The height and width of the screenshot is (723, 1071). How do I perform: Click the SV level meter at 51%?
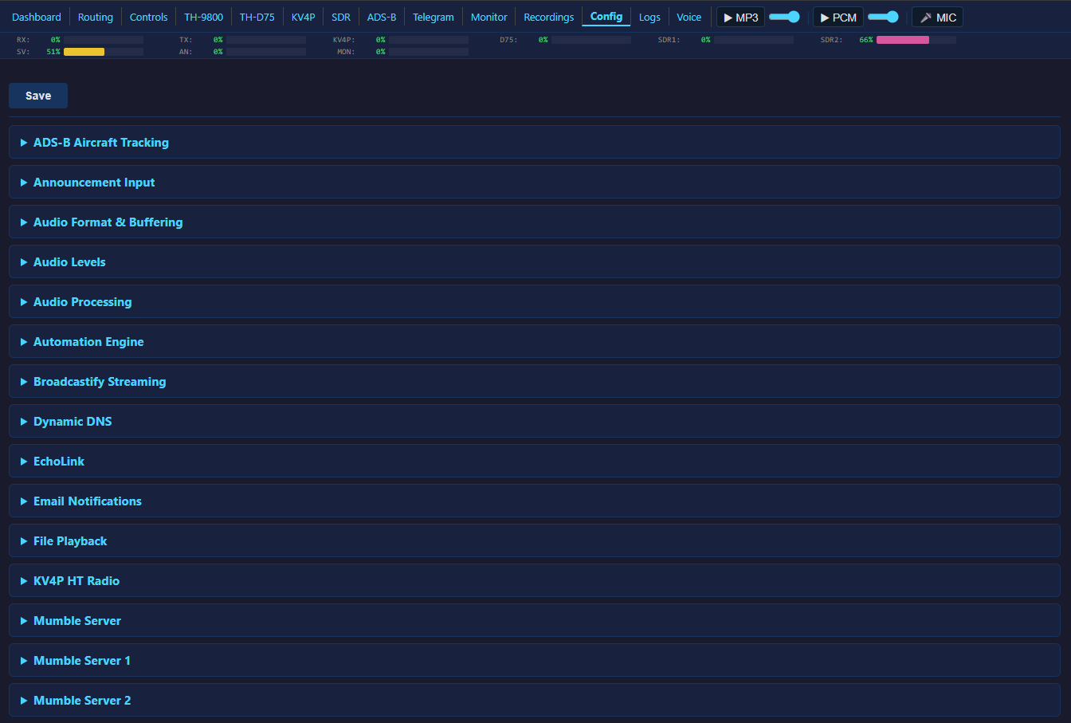104,52
